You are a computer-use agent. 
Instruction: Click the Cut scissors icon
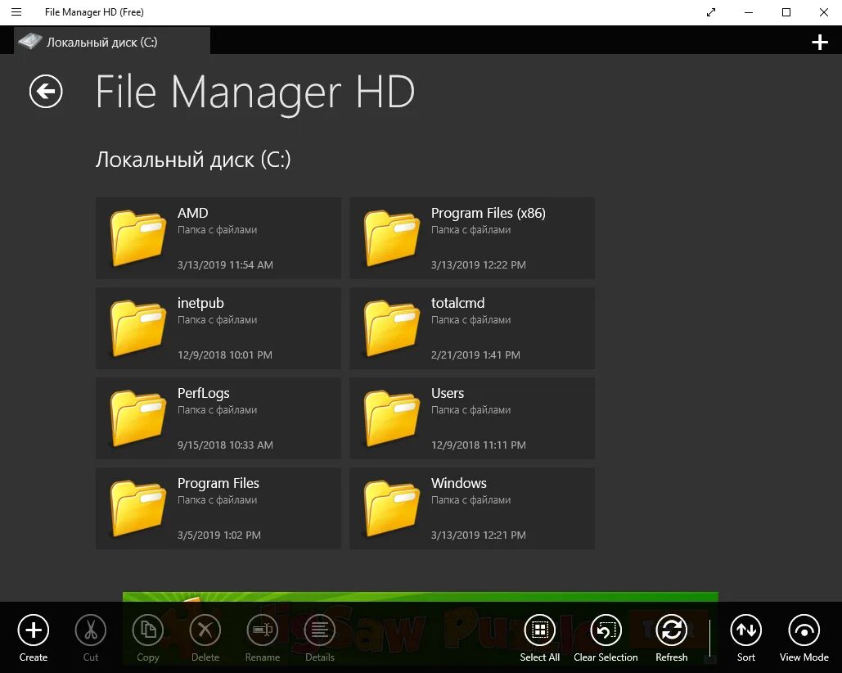click(x=91, y=630)
